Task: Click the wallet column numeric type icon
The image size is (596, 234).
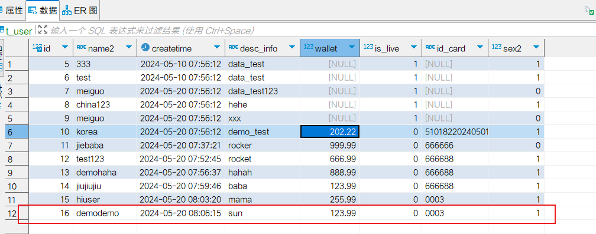Action: tap(308, 47)
